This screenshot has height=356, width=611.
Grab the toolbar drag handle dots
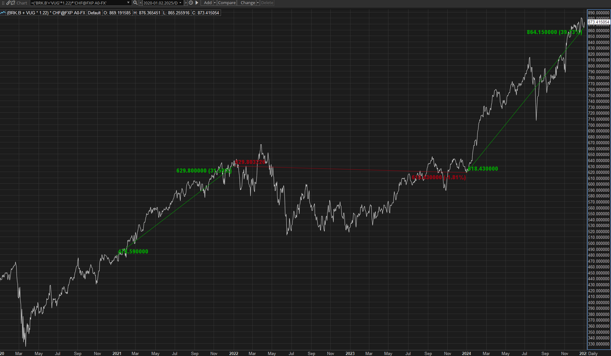tap(3, 3)
